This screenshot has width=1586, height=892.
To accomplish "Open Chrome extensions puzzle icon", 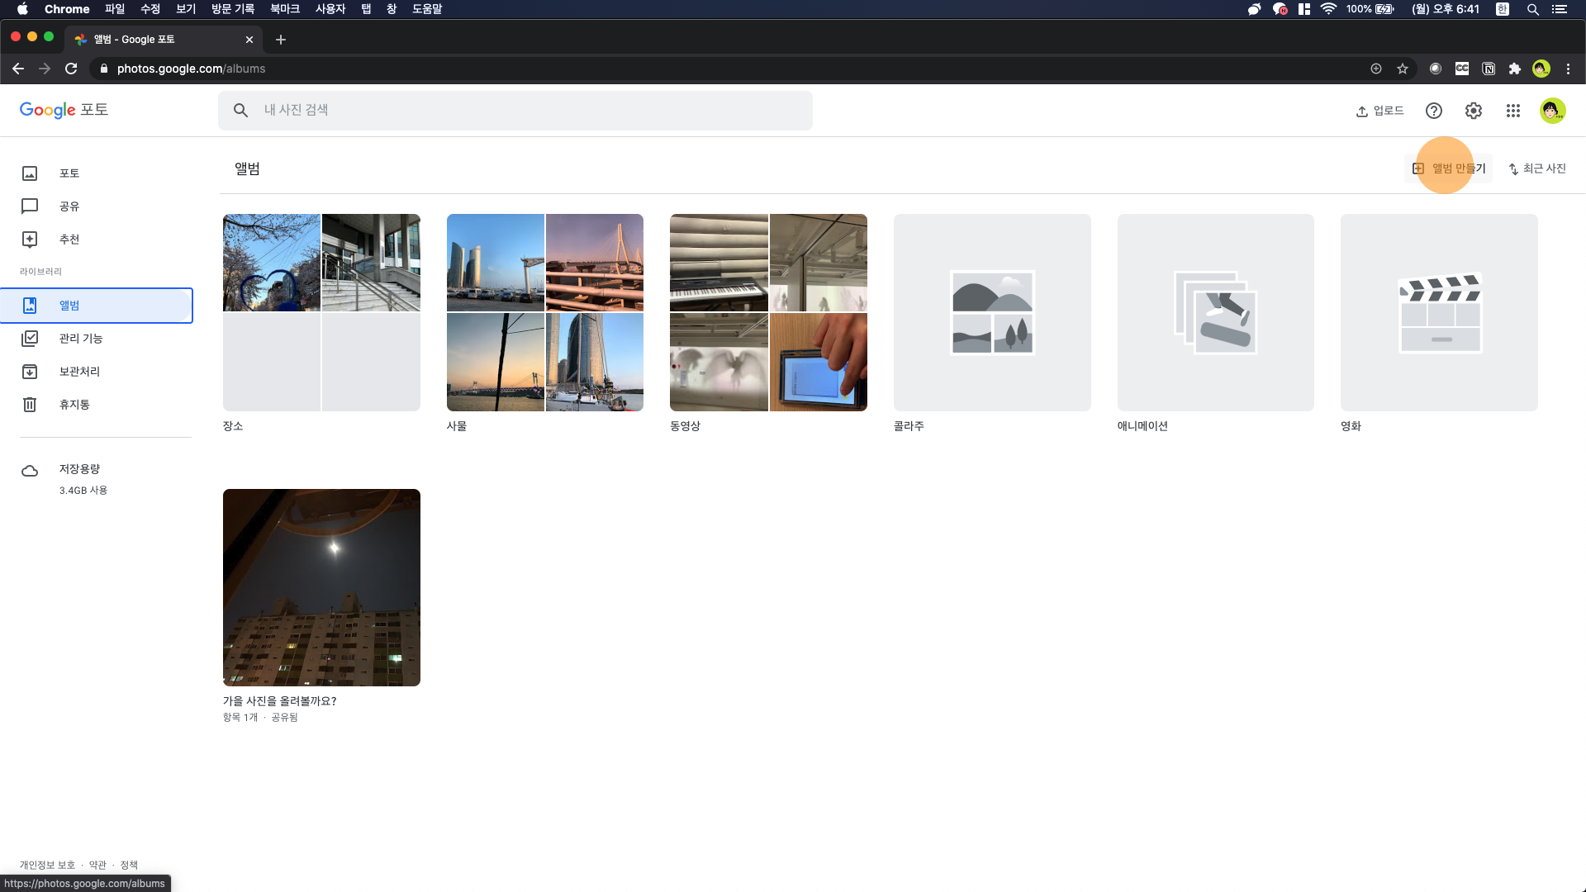I will coord(1514,69).
